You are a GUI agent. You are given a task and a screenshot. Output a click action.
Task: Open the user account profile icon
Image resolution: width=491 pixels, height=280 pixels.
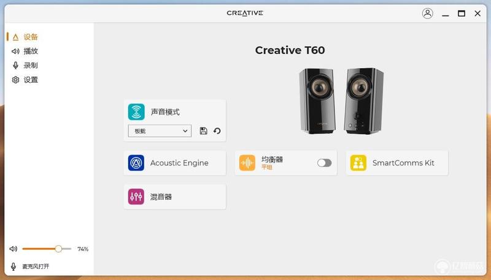pyautogui.click(x=427, y=13)
